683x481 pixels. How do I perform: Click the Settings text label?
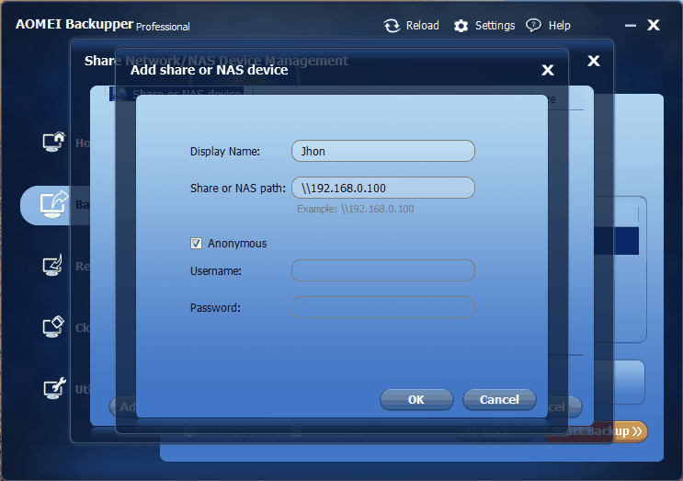(495, 26)
